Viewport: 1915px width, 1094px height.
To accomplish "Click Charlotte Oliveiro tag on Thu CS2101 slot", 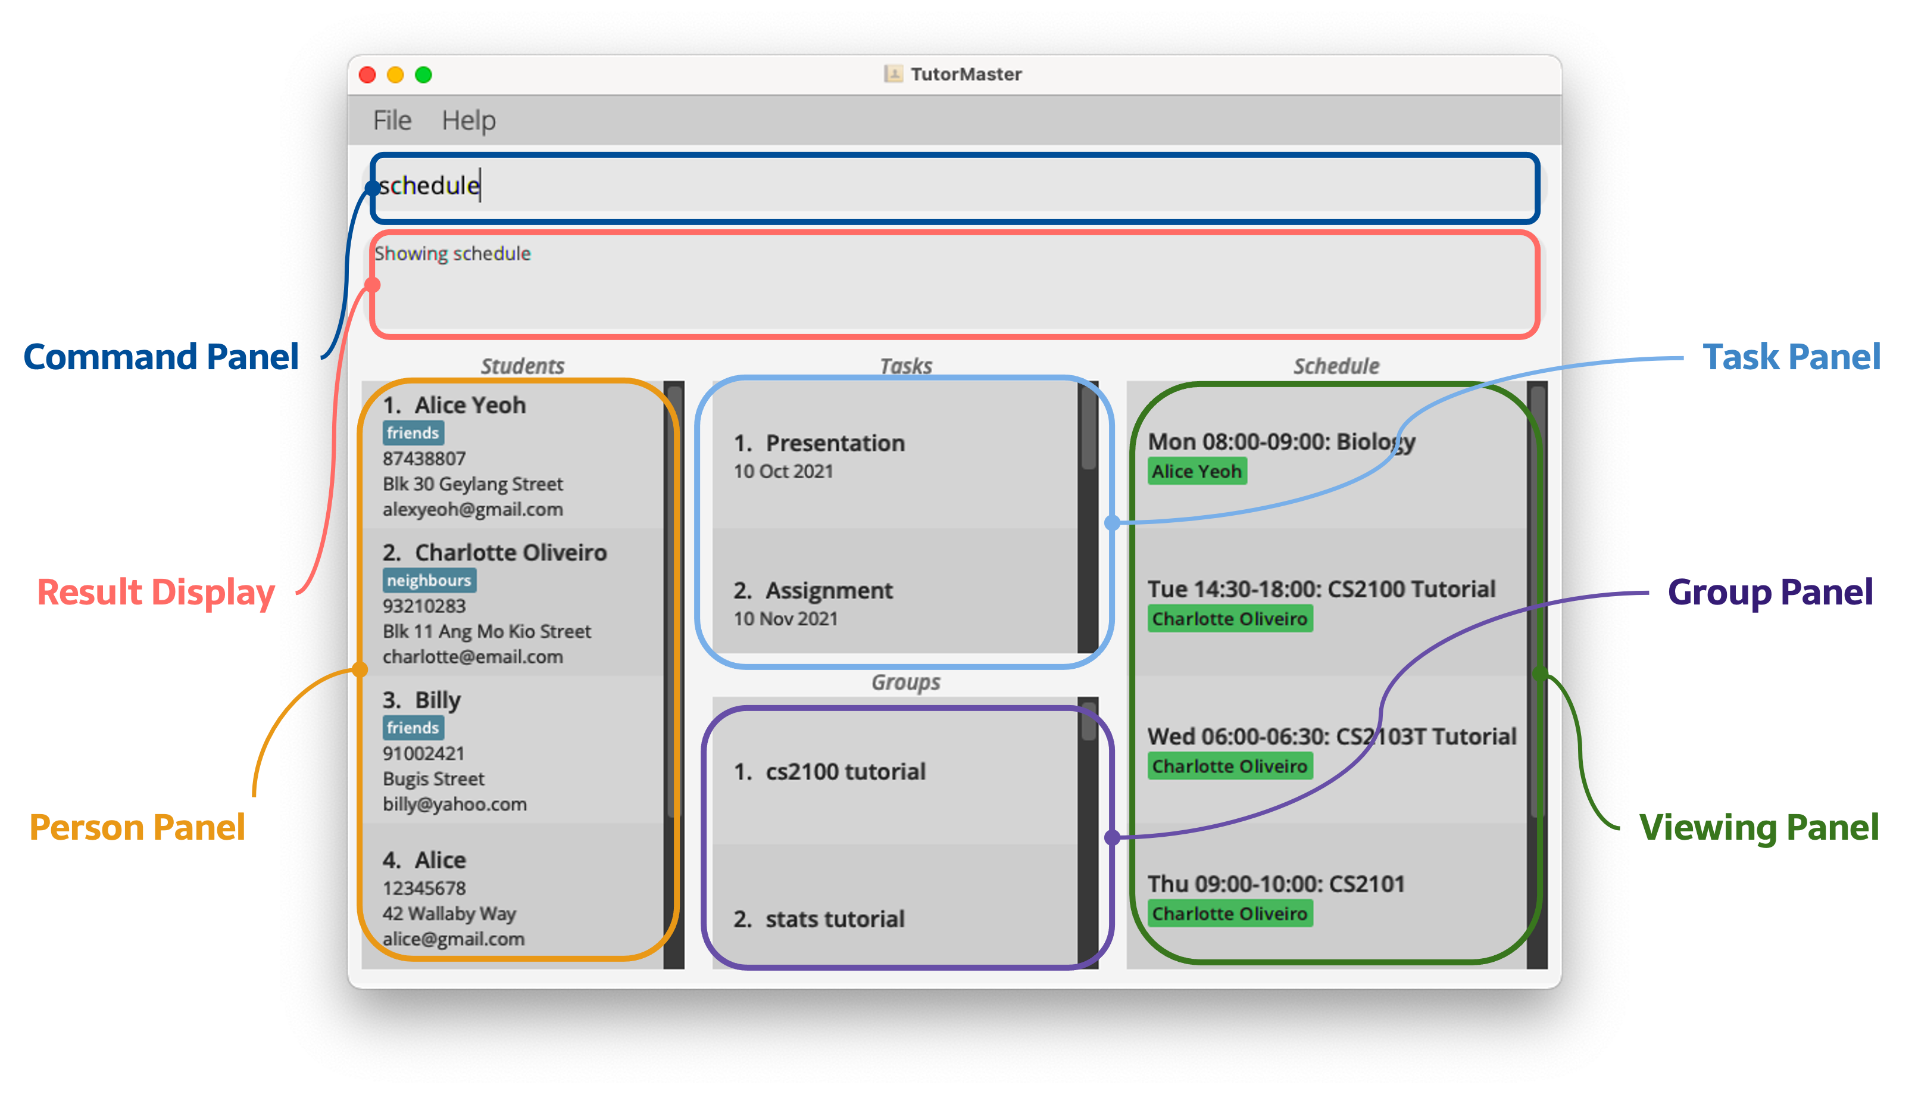I will [x=1230, y=914].
